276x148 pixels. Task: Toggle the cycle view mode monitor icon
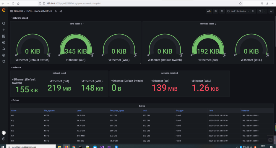click(x=271, y=11)
